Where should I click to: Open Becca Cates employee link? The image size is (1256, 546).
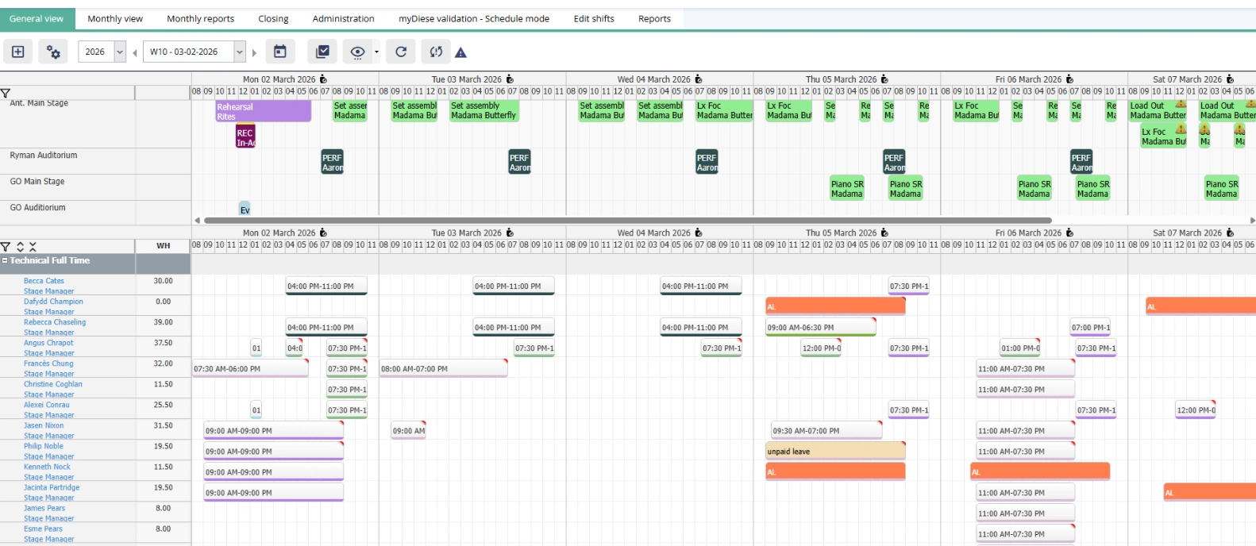pos(44,281)
